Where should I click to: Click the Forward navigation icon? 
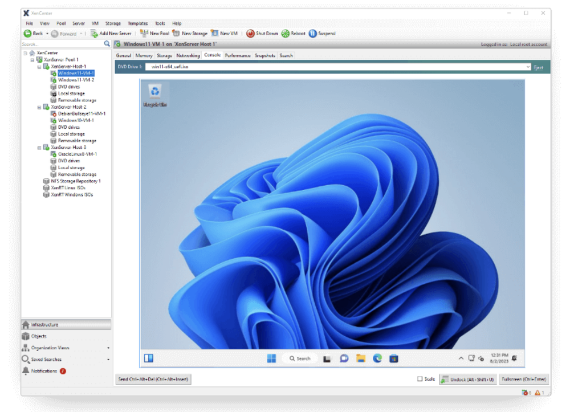(55, 34)
